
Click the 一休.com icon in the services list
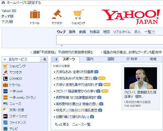click(5, 91)
